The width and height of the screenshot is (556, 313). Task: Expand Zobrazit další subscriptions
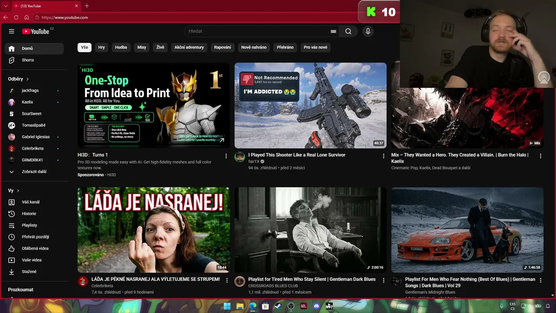click(x=34, y=172)
